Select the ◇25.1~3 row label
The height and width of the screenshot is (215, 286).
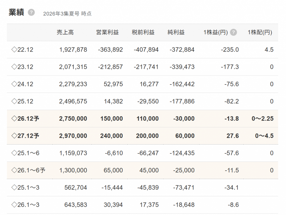pyautogui.click(x=25, y=187)
